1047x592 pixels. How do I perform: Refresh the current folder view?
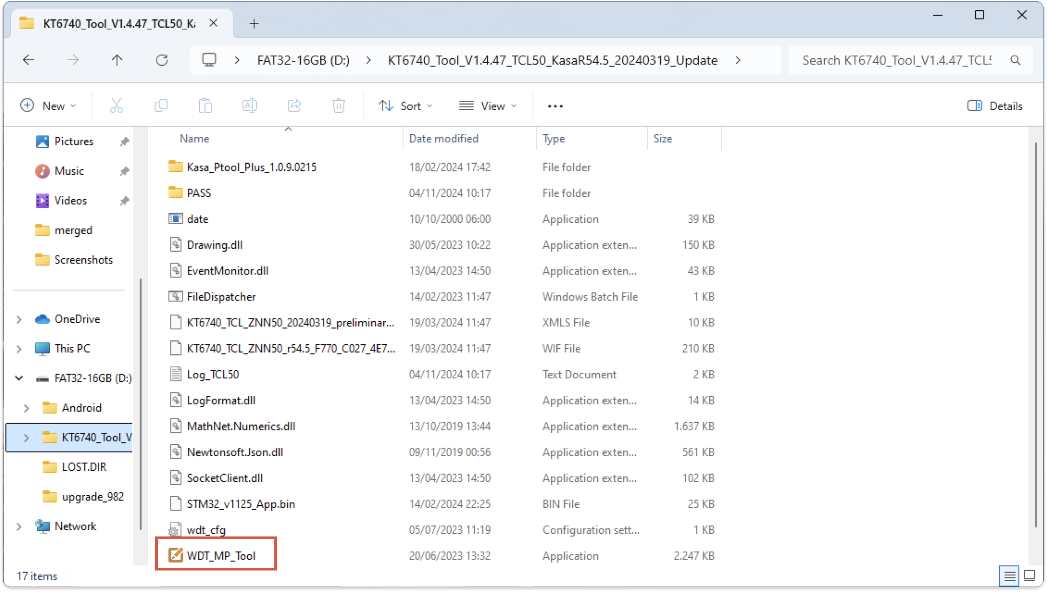162,60
